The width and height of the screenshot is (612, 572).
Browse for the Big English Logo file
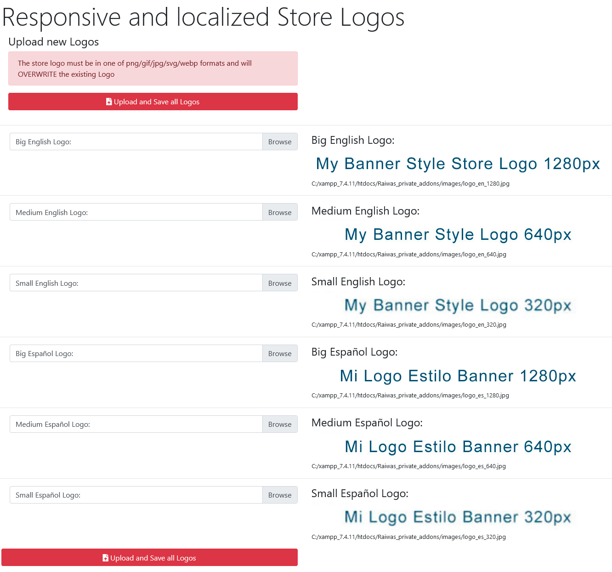click(280, 142)
